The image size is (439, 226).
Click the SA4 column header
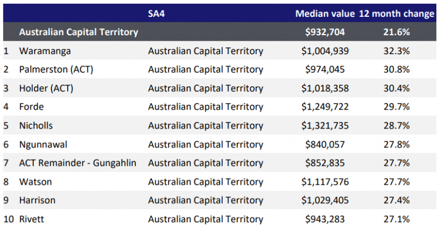pyautogui.click(x=156, y=13)
